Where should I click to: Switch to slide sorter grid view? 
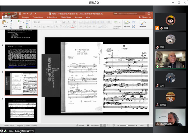tap(108, 126)
